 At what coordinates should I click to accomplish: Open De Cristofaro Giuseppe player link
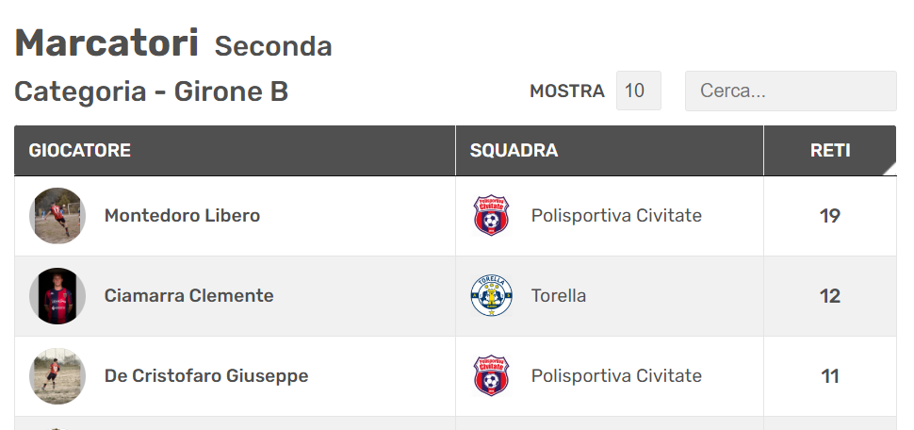click(x=206, y=375)
